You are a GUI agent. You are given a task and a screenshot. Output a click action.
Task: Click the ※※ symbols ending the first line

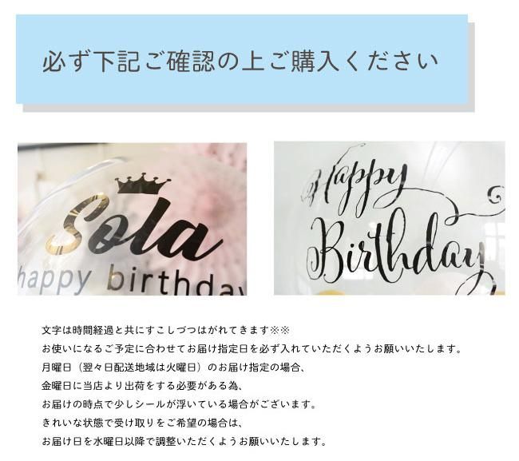pyautogui.click(x=279, y=330)
